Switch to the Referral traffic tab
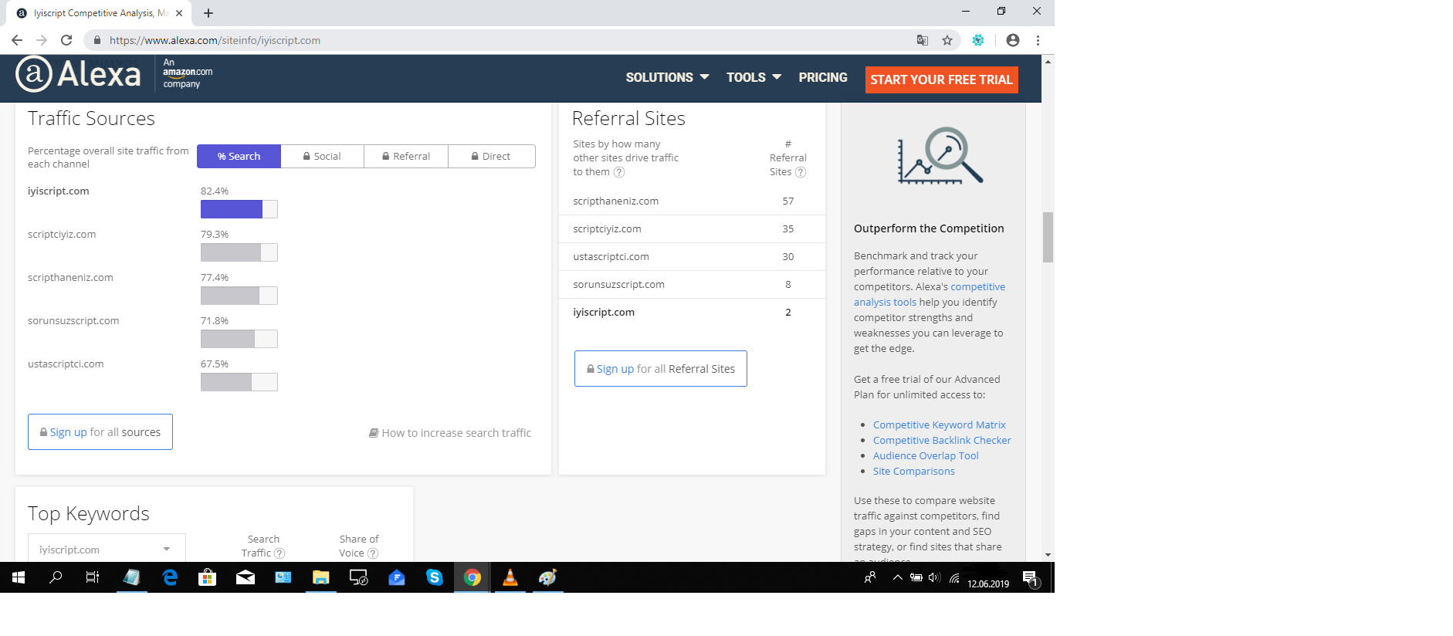 (x=406, y=156)
